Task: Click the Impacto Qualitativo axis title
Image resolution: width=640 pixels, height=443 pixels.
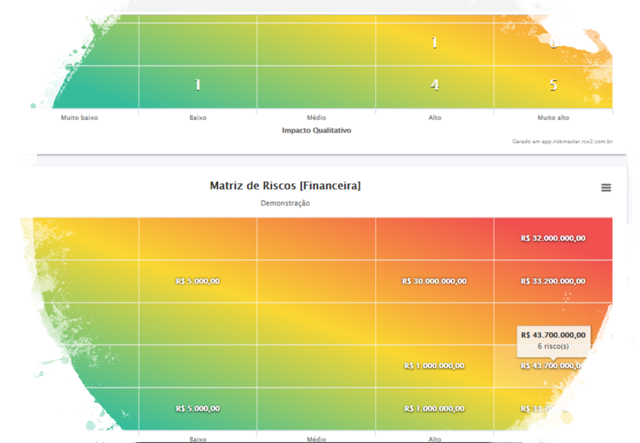Action: tap(316, 131)
